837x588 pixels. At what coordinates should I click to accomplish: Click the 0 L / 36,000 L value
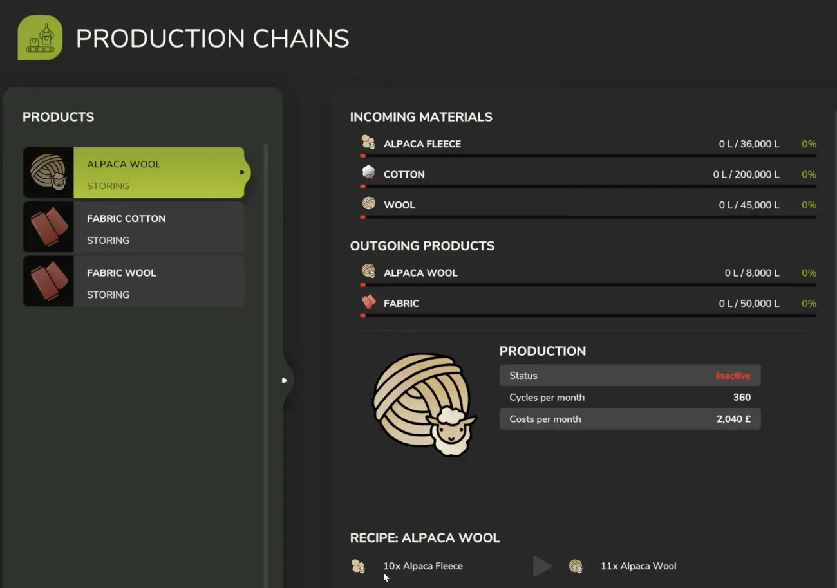[749, 144]
